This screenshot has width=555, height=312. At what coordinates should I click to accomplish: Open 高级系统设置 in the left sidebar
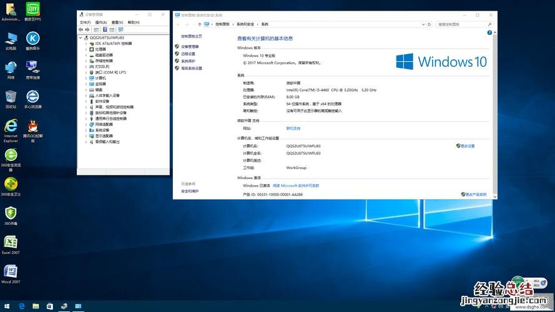click(x=191, y=69)
